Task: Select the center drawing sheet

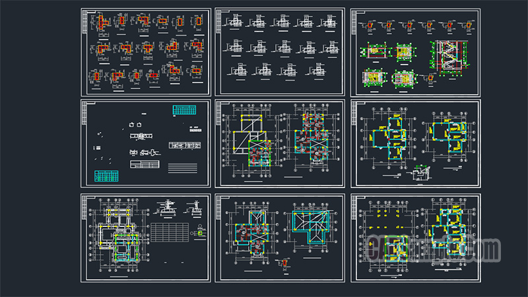Action: pyautogui.click(x=280, y=143)
